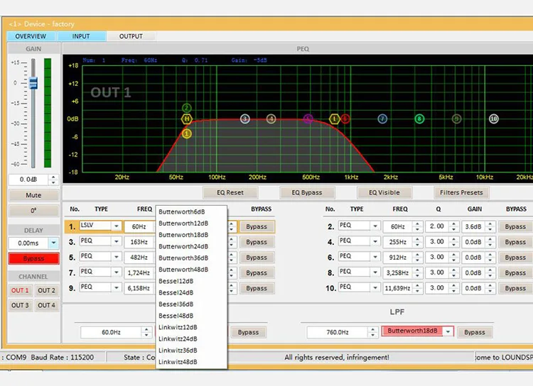Image resolution: width=533 pixels, height=386 pixels.
Task: Click the yellow L low-pass node
Action: pyautogui.click(x=334, y=119)
